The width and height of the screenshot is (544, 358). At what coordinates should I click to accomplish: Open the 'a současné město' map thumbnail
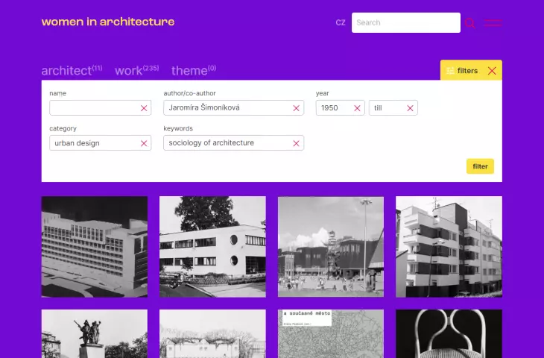pos(331,333)
